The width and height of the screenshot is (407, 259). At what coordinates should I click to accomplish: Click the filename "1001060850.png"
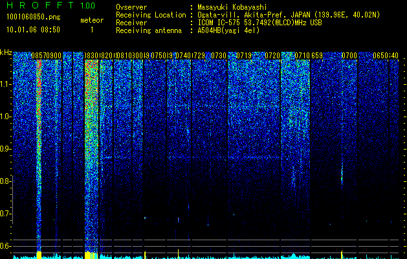(x=33, y=17)
